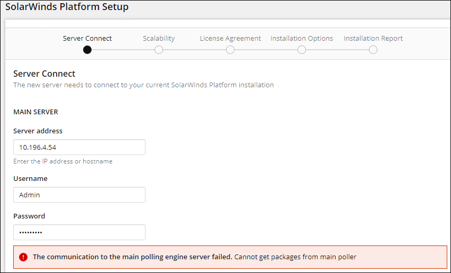Image resolution: width=451 pixels, height=273 pixels.
Task: Focus the masked Password input field
Action: click(79, 232)
